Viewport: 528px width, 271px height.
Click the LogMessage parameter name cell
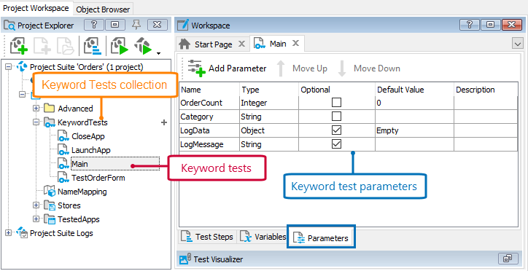point(209,144)
